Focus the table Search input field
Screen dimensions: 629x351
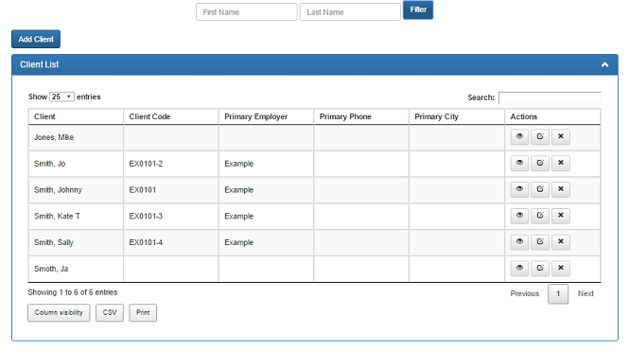(x=550, y=97)
